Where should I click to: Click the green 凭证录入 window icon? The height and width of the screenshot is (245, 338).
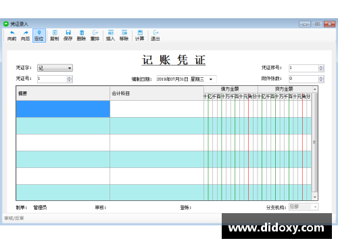[6, 24]
